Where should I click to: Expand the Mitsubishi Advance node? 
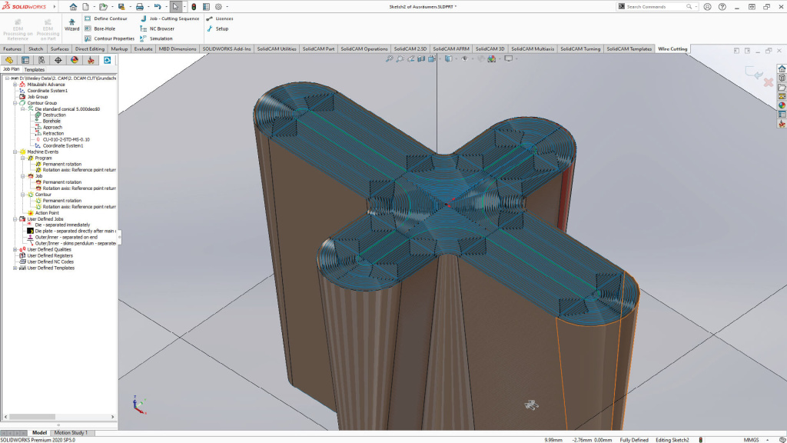pyautogui.click(x=16, y=84)
